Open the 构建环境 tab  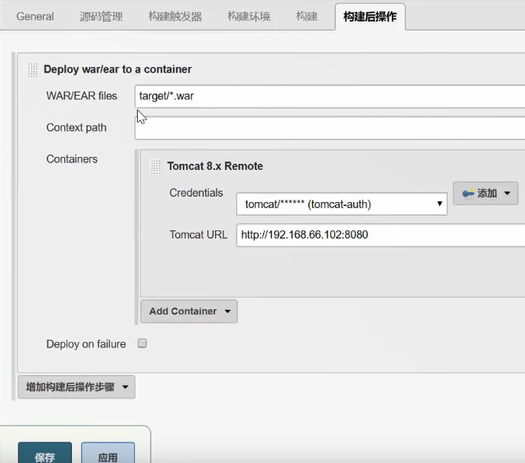tap(249, 16)
